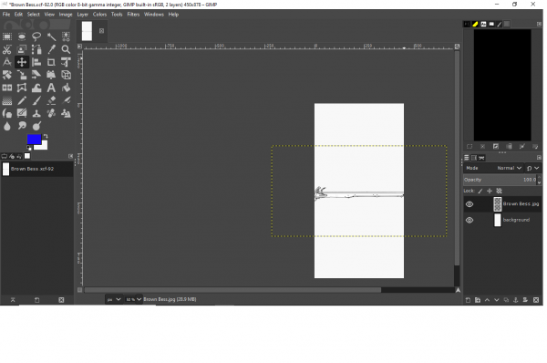Choose the Free Select lasso tool
Viewport: 547px width, 363px height.
36,36
